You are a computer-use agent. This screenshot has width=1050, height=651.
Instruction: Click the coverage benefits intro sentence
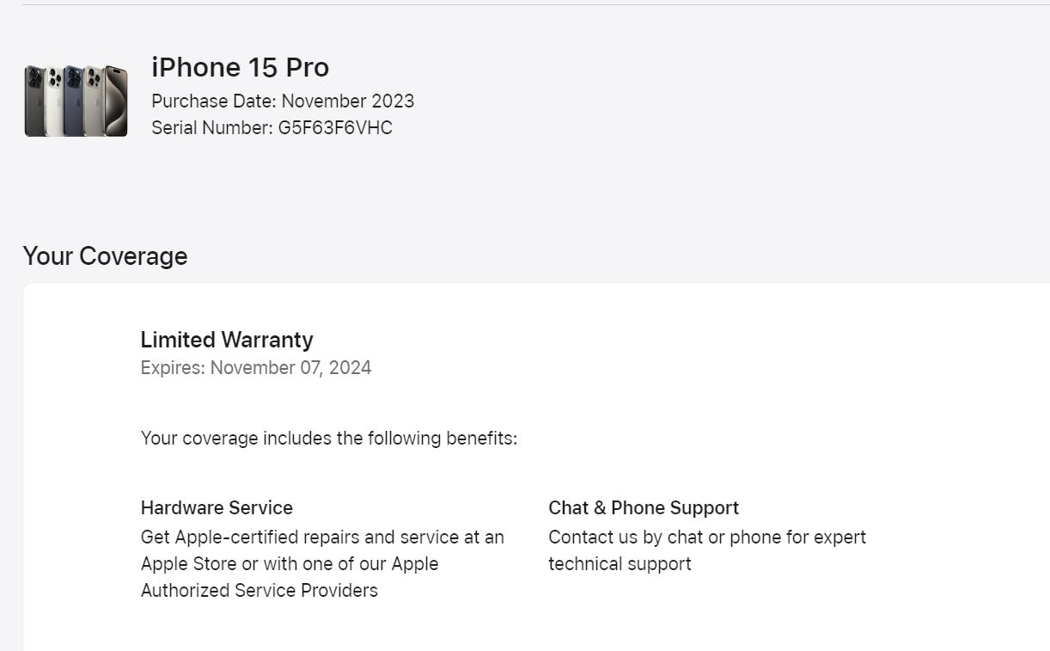coord(328,439)
